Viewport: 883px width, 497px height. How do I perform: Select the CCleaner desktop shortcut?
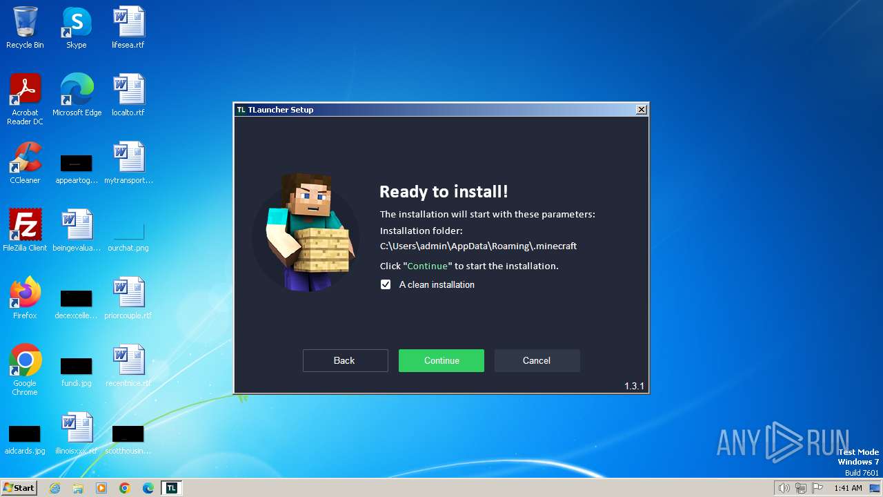(x=25, y=163)
